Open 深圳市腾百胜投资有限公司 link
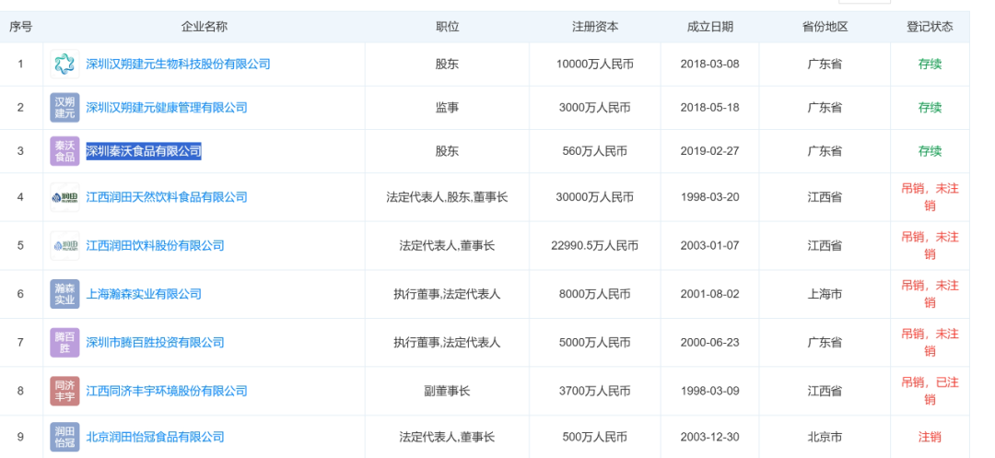995x458 pixels. (x=155, y=343)
